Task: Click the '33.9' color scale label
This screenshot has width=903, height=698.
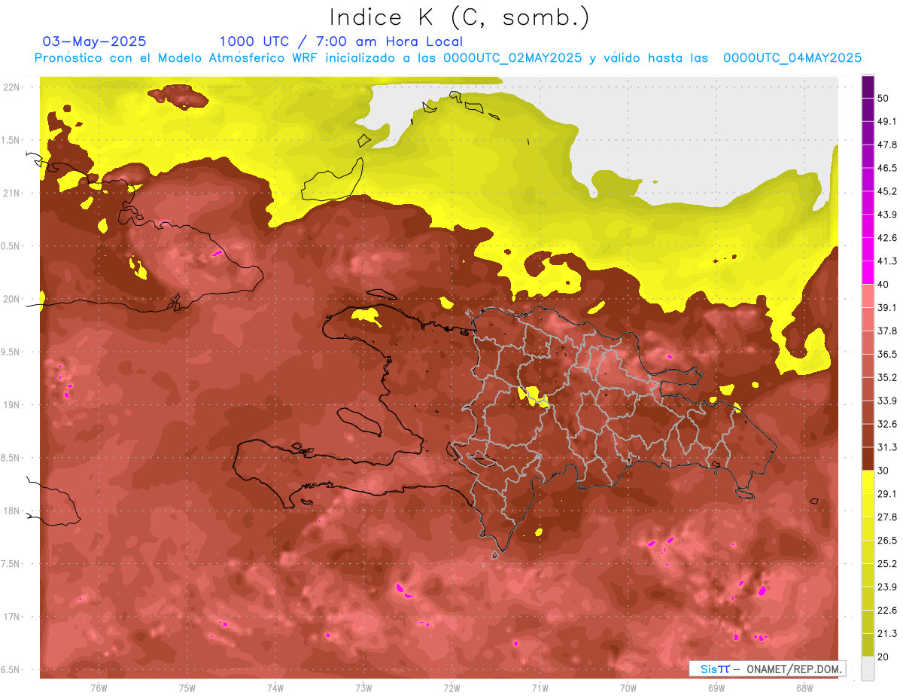Action: click(x=887, y=401)
